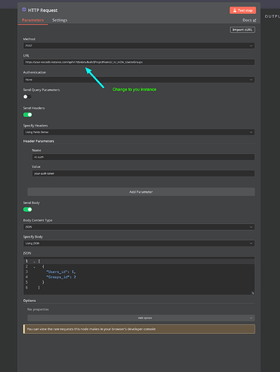Open the Method dropdown showing POST

click(139, 45)
